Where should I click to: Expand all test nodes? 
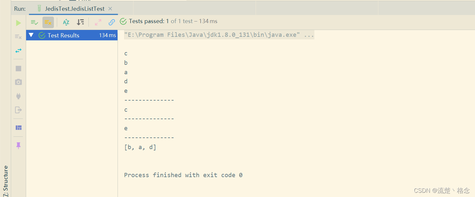[x=98, y=22]
